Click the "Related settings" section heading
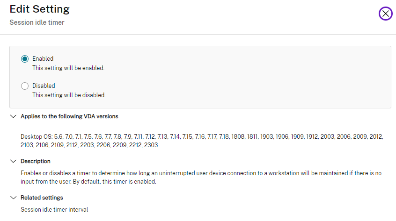 42,198
